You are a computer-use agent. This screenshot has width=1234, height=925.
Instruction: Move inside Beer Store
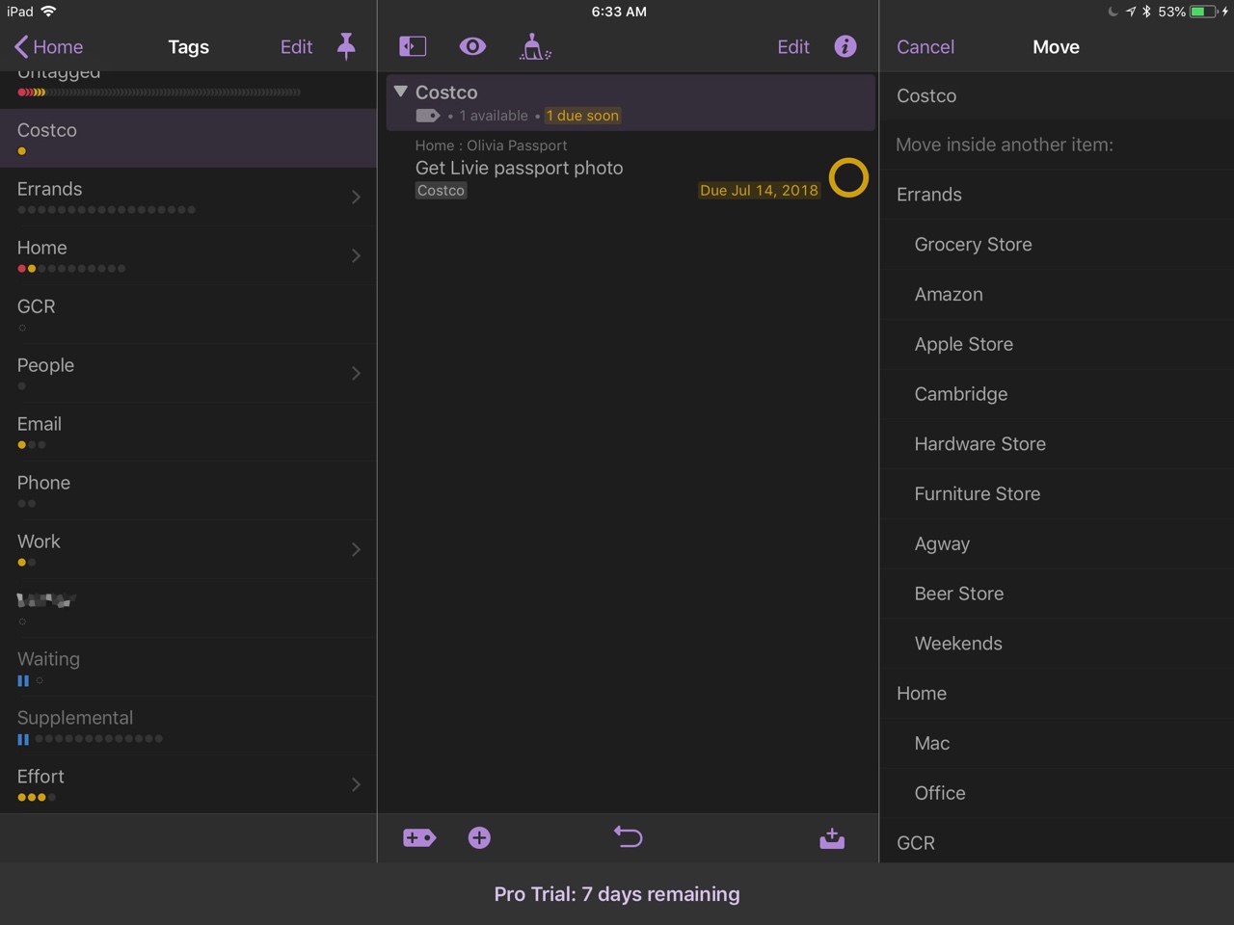point(1057,594)
